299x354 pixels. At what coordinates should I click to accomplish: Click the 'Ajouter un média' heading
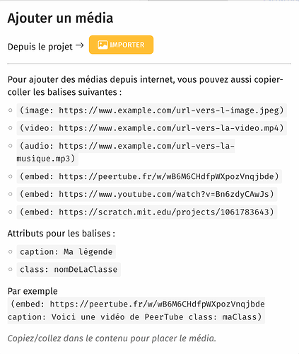tap(60, 18)
